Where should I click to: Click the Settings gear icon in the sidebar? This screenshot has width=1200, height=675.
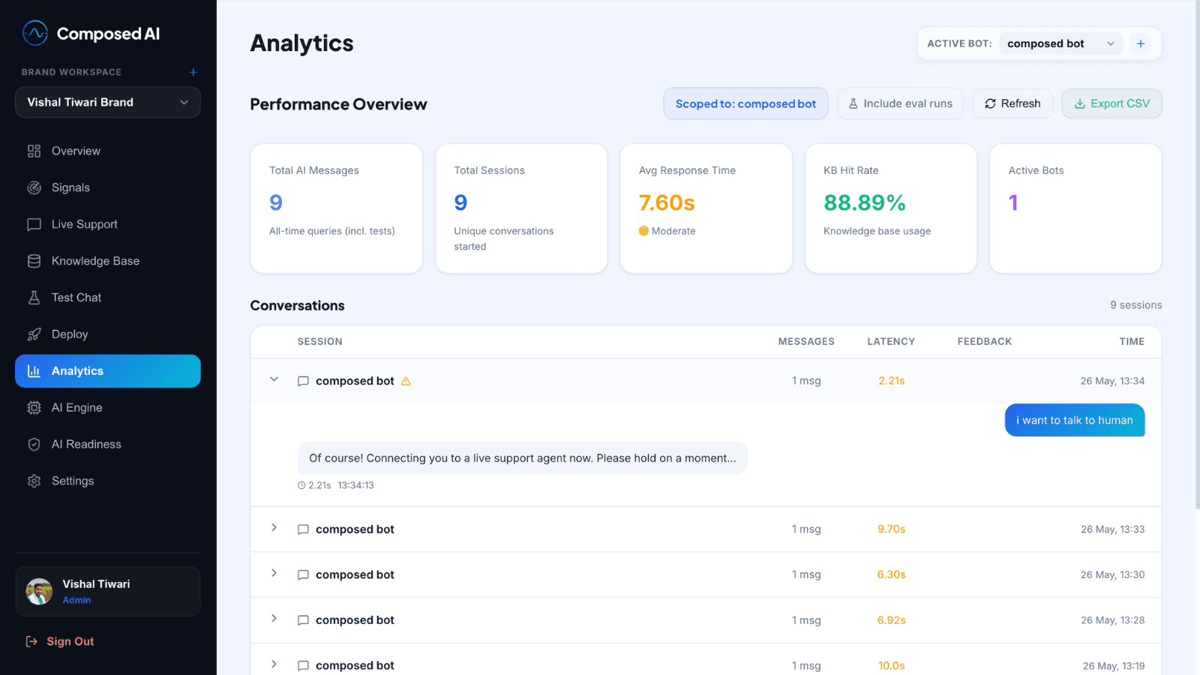[34, 481]
